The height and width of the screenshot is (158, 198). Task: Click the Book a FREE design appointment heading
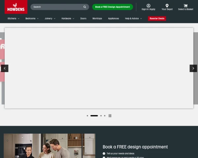click(x=135, y=147)
